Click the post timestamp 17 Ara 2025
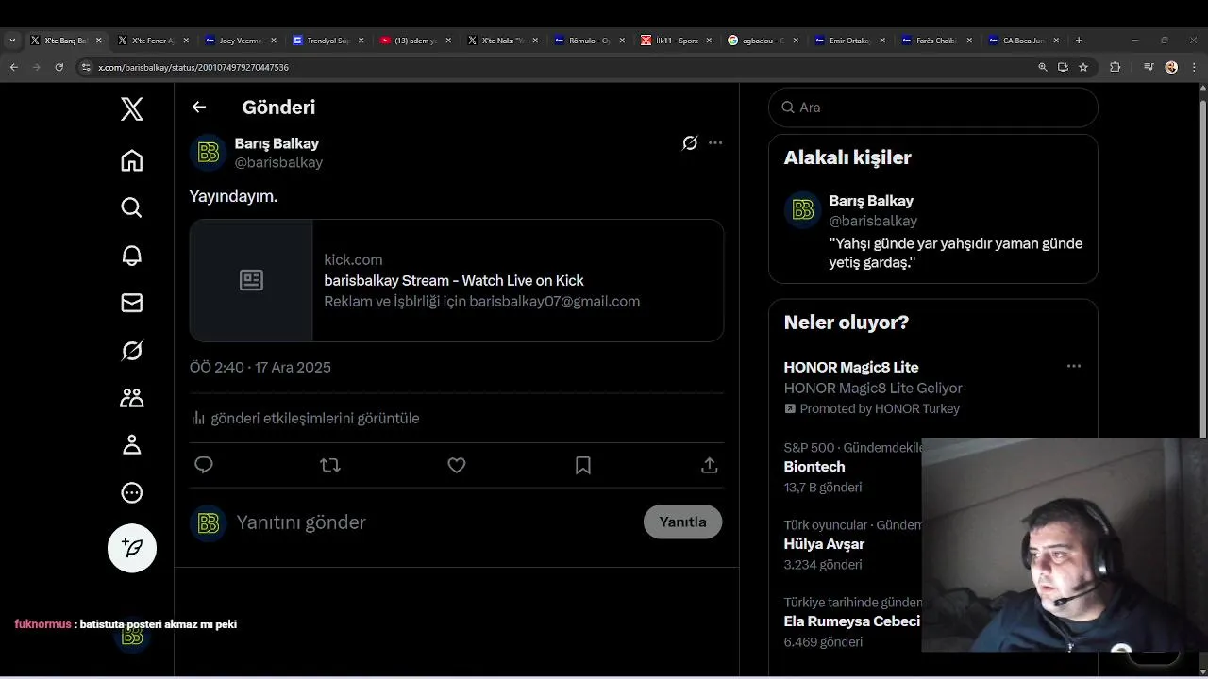Screen dimensions: 1208x679 (260, 368)
